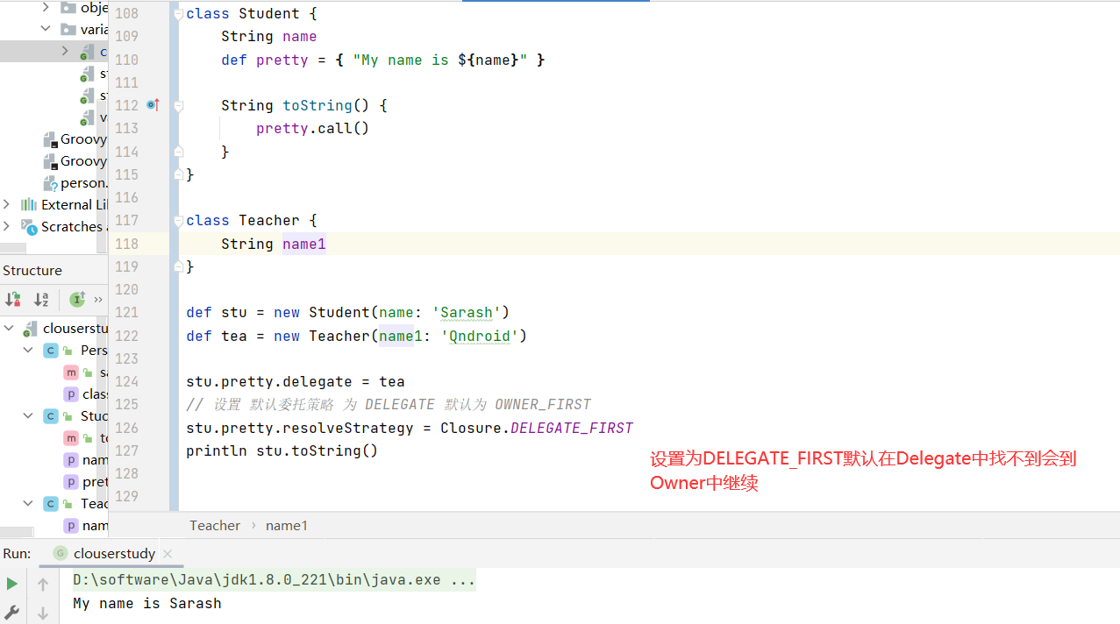Show more Structure toolbar actions via double chevron

(98, 299)
